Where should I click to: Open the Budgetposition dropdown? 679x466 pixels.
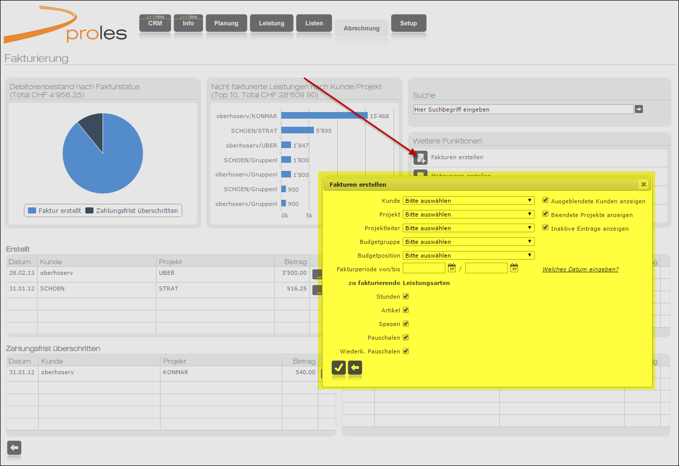468,256
